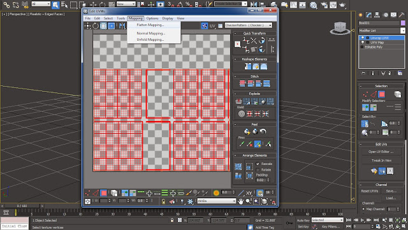
Task: Click the U coordinate input field
Action: pyautogui.click(x=104, y=201)
